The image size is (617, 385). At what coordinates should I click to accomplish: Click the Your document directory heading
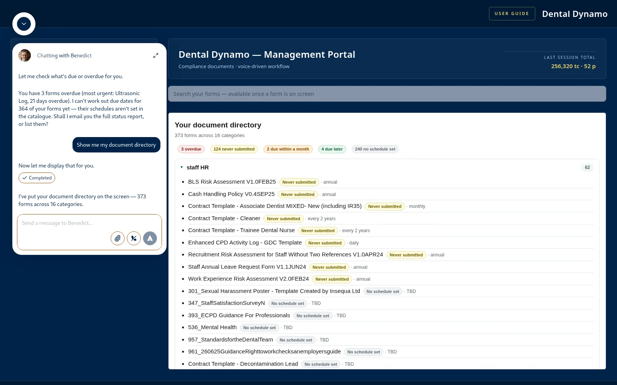coord(218,125)
